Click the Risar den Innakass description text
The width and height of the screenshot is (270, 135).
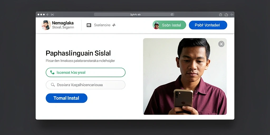(80, 61)
